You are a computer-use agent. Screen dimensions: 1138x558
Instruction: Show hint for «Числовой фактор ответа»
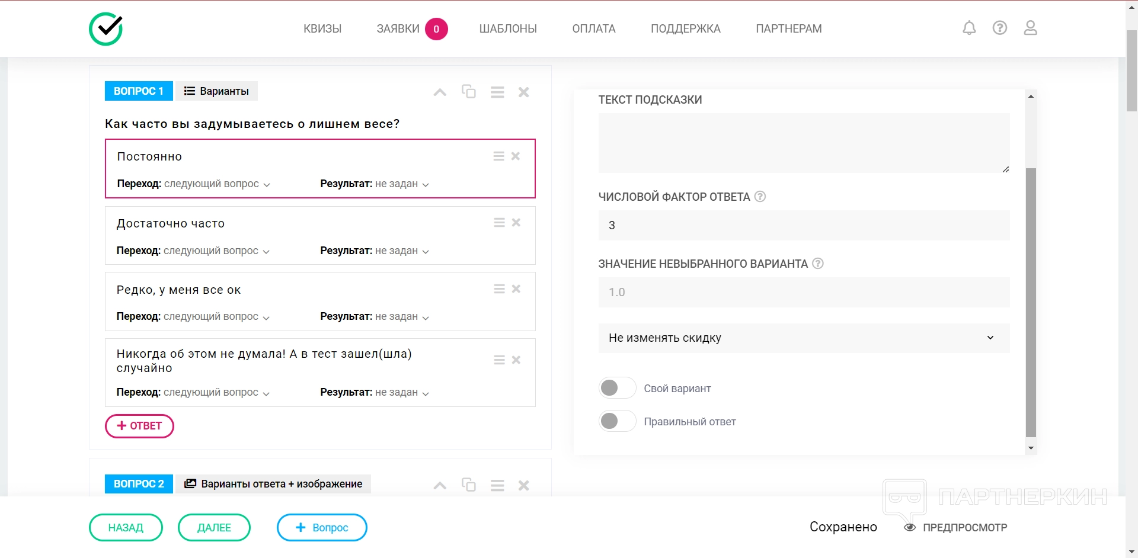[760, 197]
